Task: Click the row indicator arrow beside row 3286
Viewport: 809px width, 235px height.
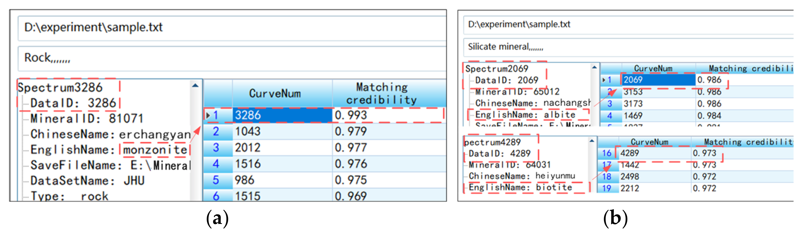Action: (x=208, y=115)
